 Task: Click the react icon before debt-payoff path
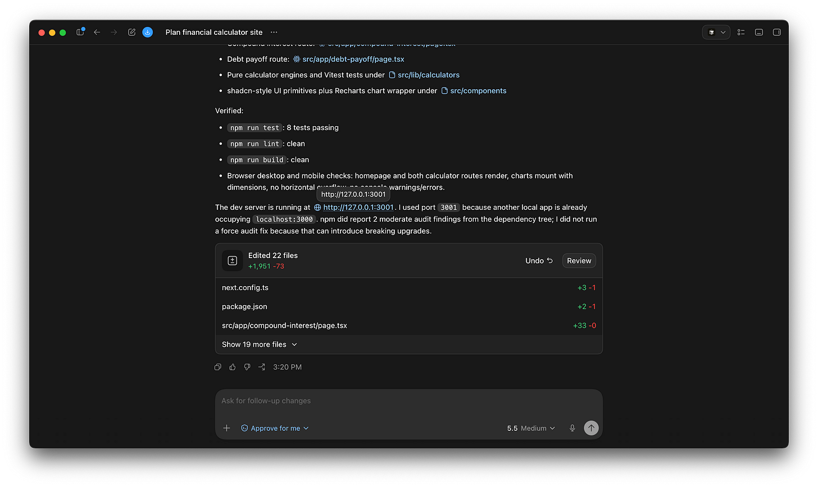(x=297, y=59)
